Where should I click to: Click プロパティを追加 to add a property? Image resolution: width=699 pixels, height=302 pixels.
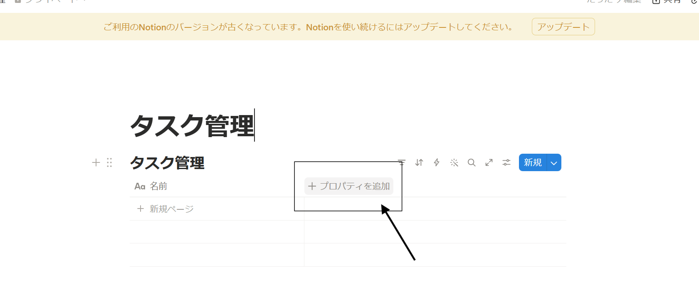tap(349, 186)
